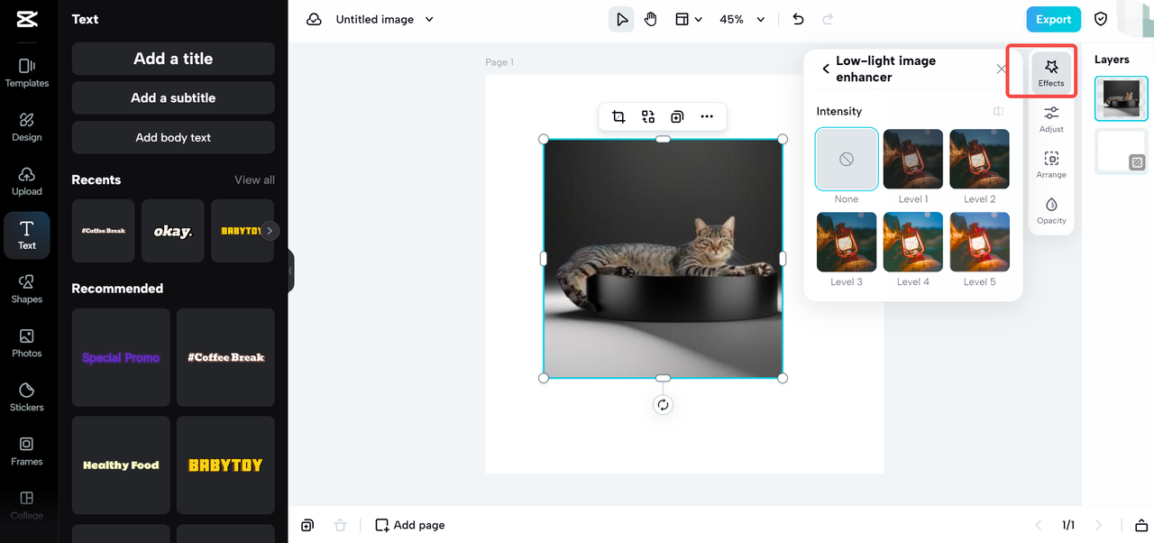Select the Text sidebar tab
The image size is (1154, 543).
click(x=27, y=235)
